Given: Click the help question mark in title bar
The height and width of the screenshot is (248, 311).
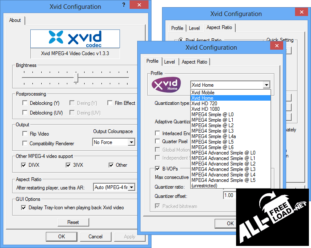Looking at the screenshot, I should (x=123, y=5).
